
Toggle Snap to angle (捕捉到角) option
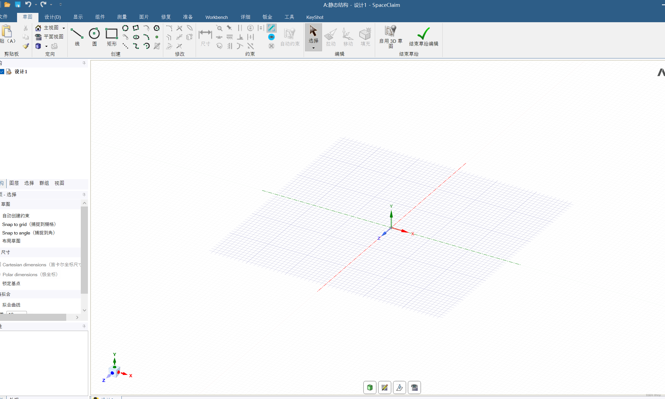point(29,233)
